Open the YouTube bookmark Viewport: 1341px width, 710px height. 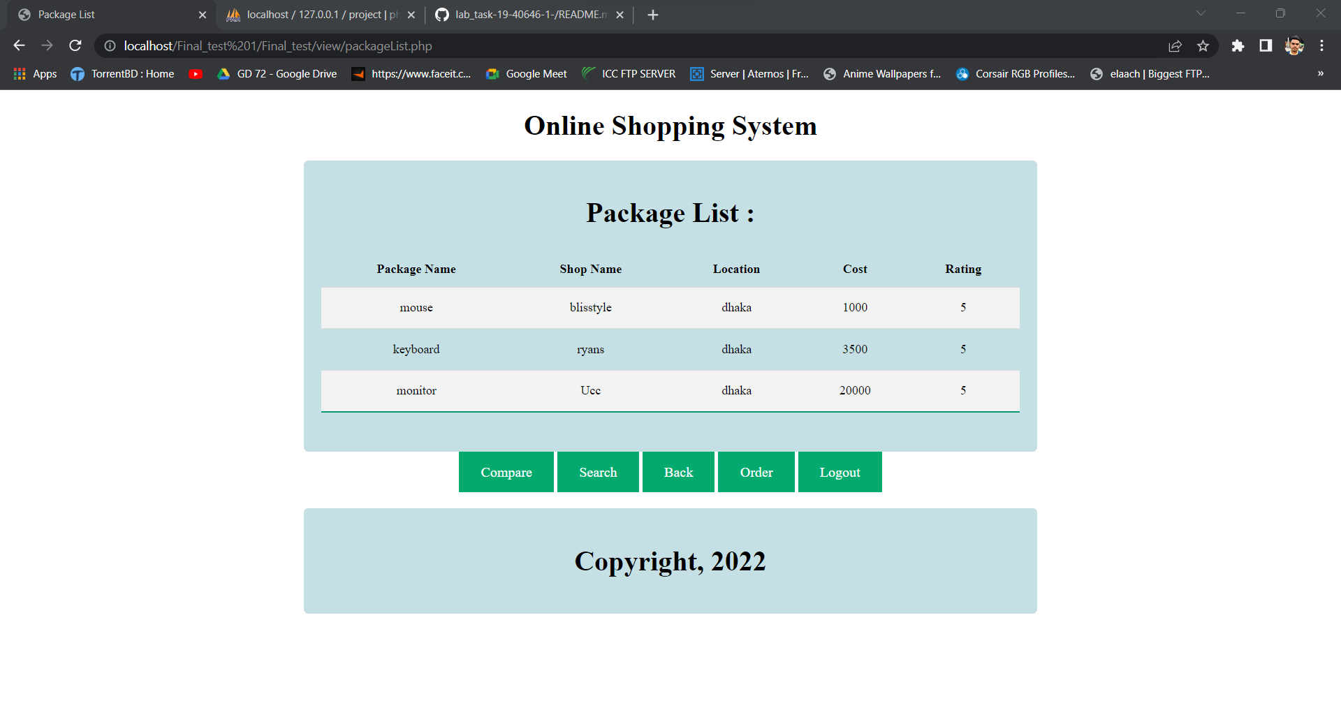(196, 73)
